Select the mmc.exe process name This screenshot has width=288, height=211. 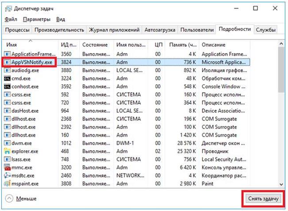(22, 167)
